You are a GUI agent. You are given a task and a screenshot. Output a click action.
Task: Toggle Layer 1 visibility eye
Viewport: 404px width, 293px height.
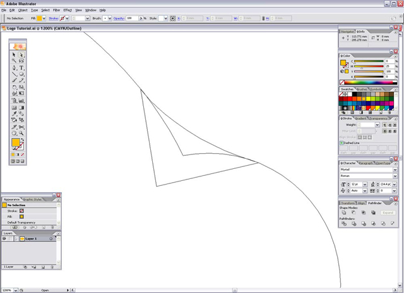point(4,239)
